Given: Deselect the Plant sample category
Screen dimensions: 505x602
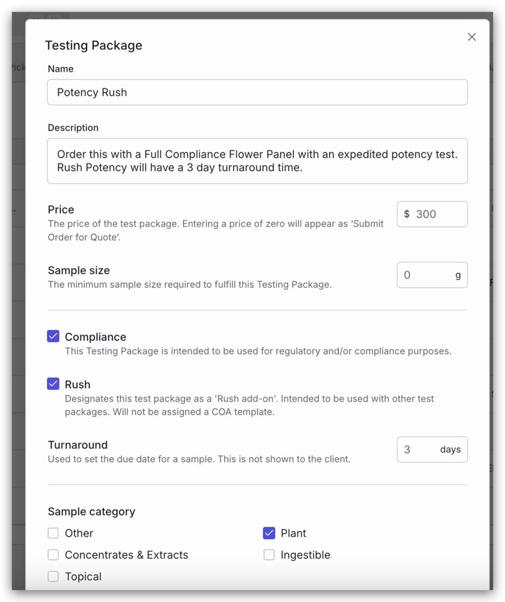Looking at the screenshot, I should click(x=269, y=533).
